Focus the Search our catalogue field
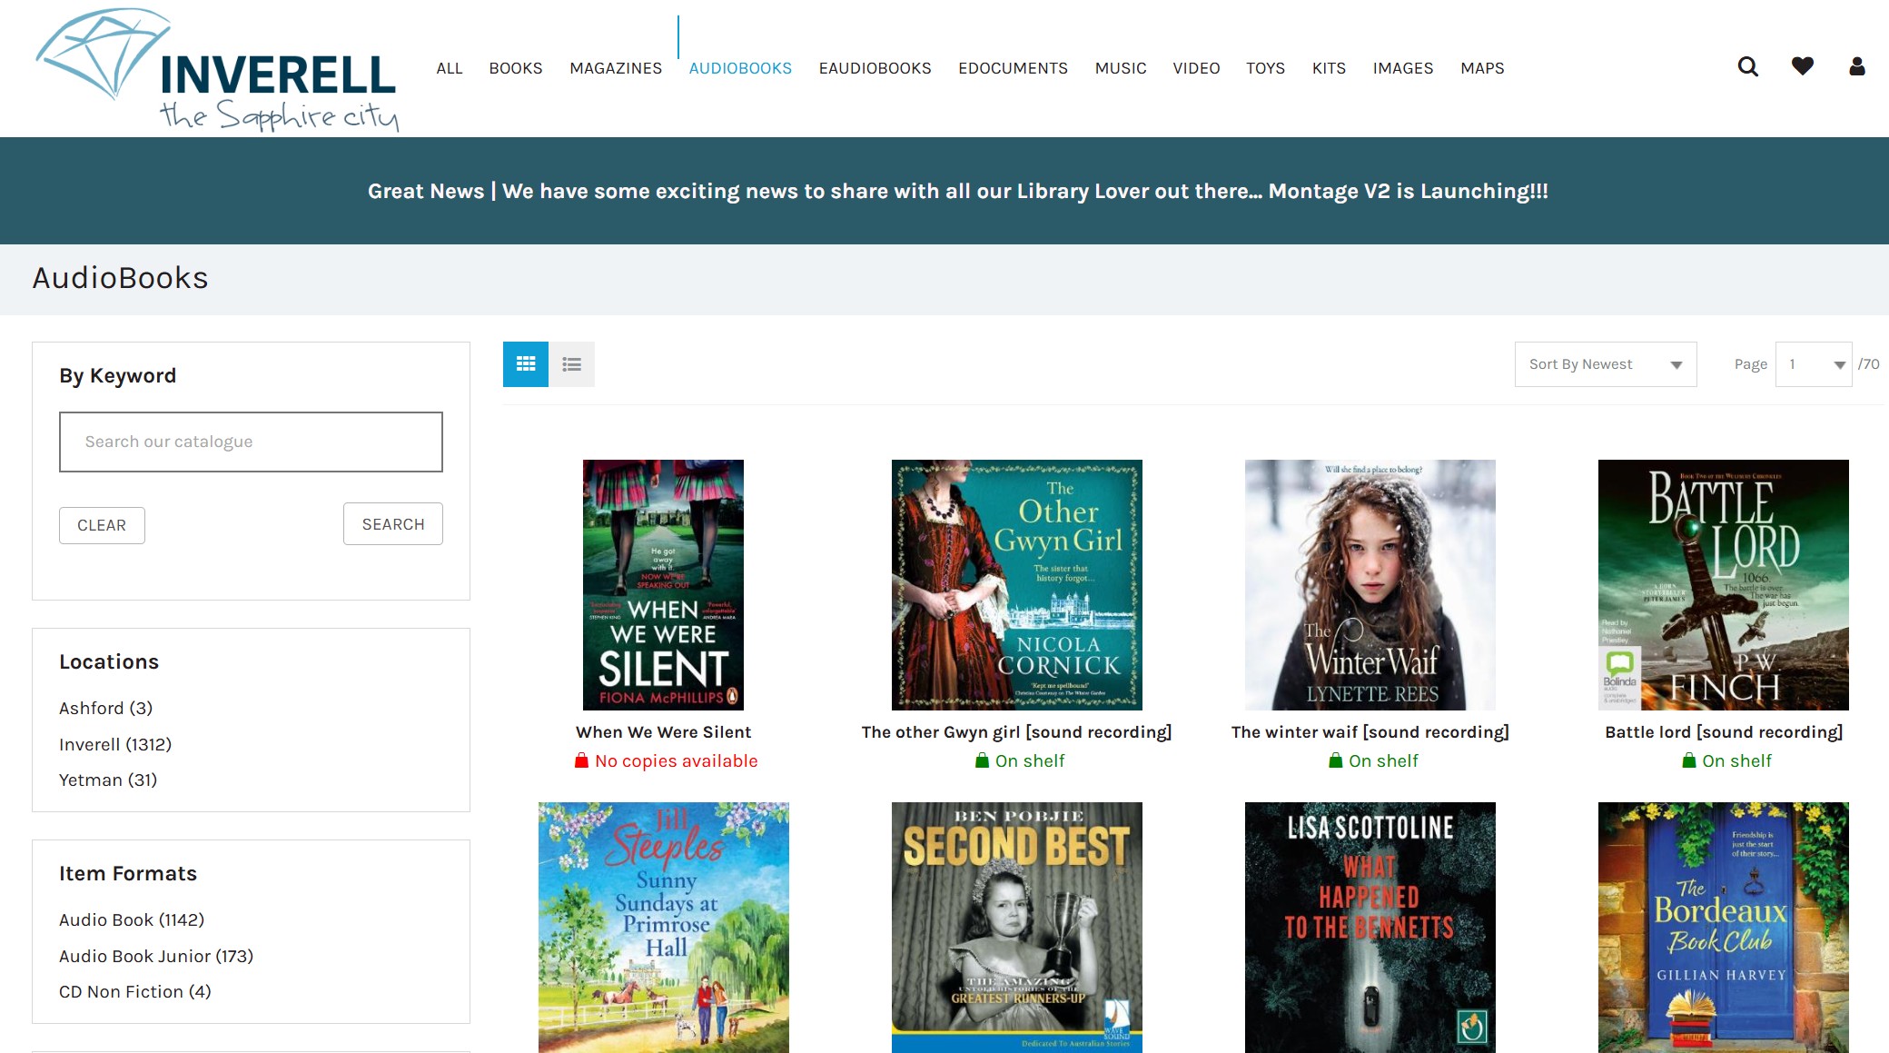 point(251,442)
